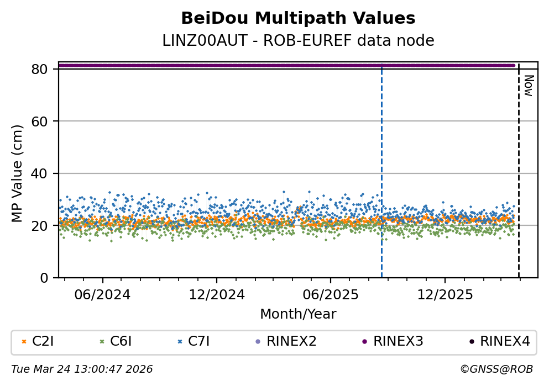
Task: Click the generation timestamp at bottom left
Action: tap(82, 369)
